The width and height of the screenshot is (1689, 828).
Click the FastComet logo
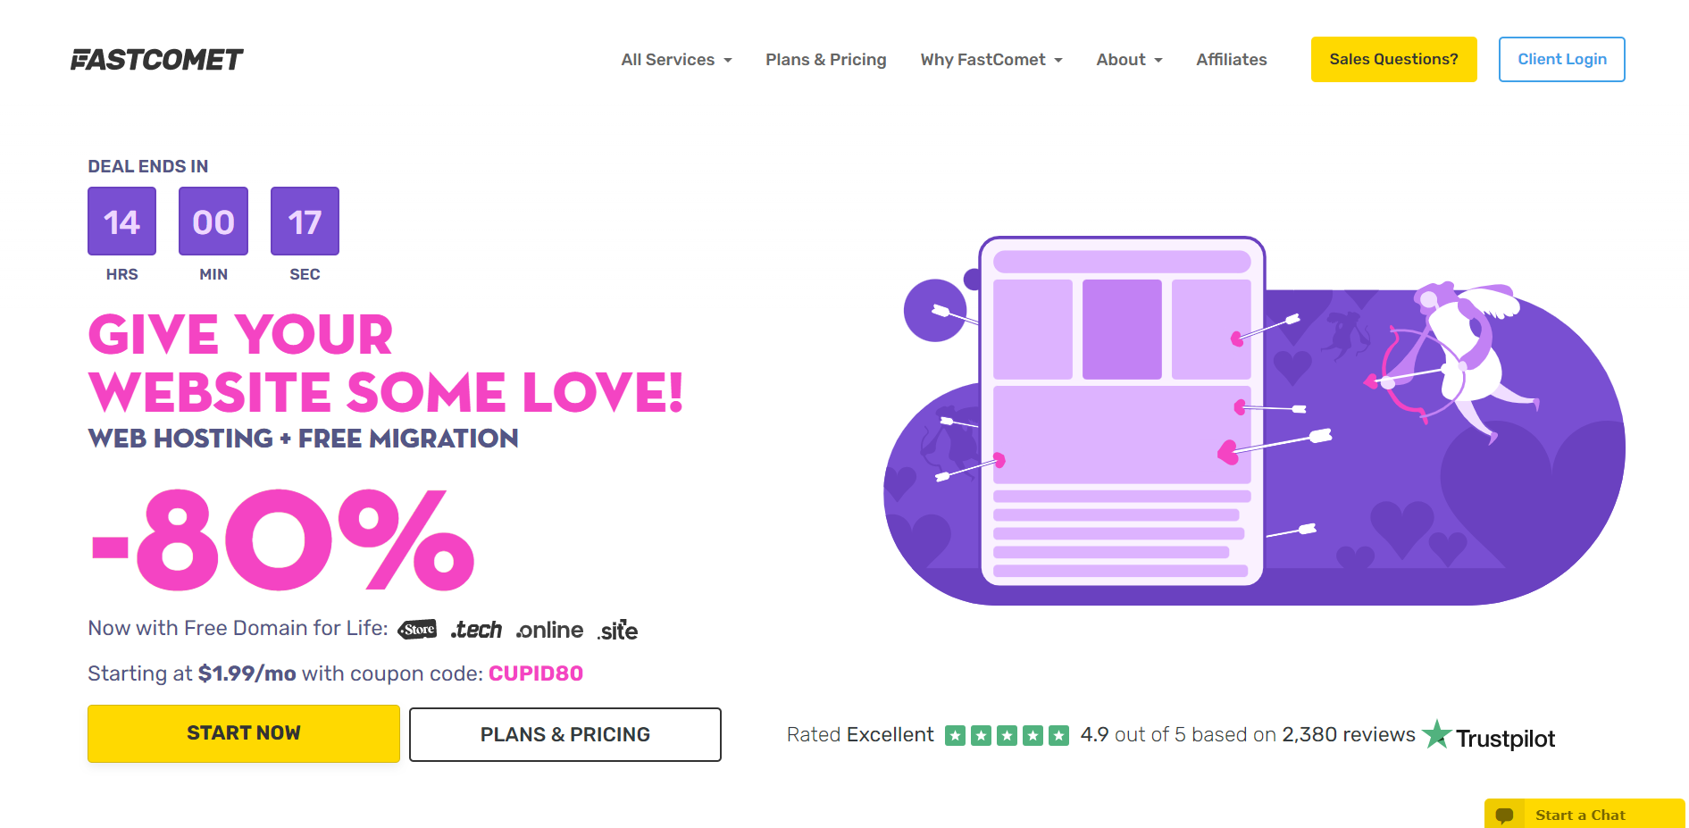[x=157, y=59]
